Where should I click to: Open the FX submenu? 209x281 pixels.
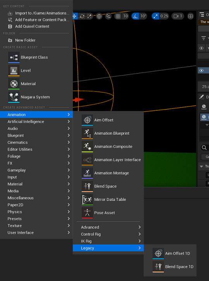tap(36, 163)
